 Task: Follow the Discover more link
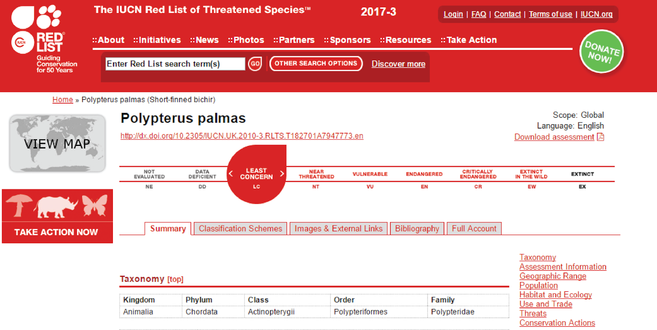398,64
